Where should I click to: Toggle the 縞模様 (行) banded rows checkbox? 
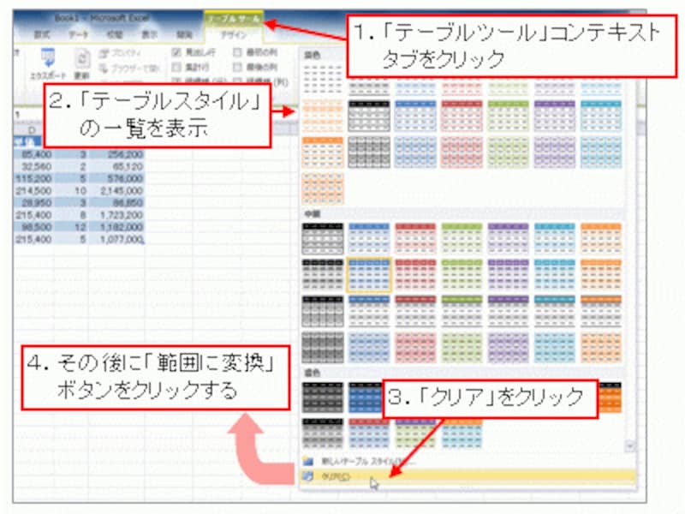(176, 81)
